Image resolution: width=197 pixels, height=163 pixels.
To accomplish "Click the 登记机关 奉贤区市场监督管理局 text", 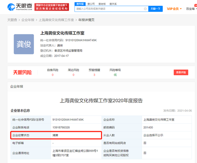I will coord(61,51).
